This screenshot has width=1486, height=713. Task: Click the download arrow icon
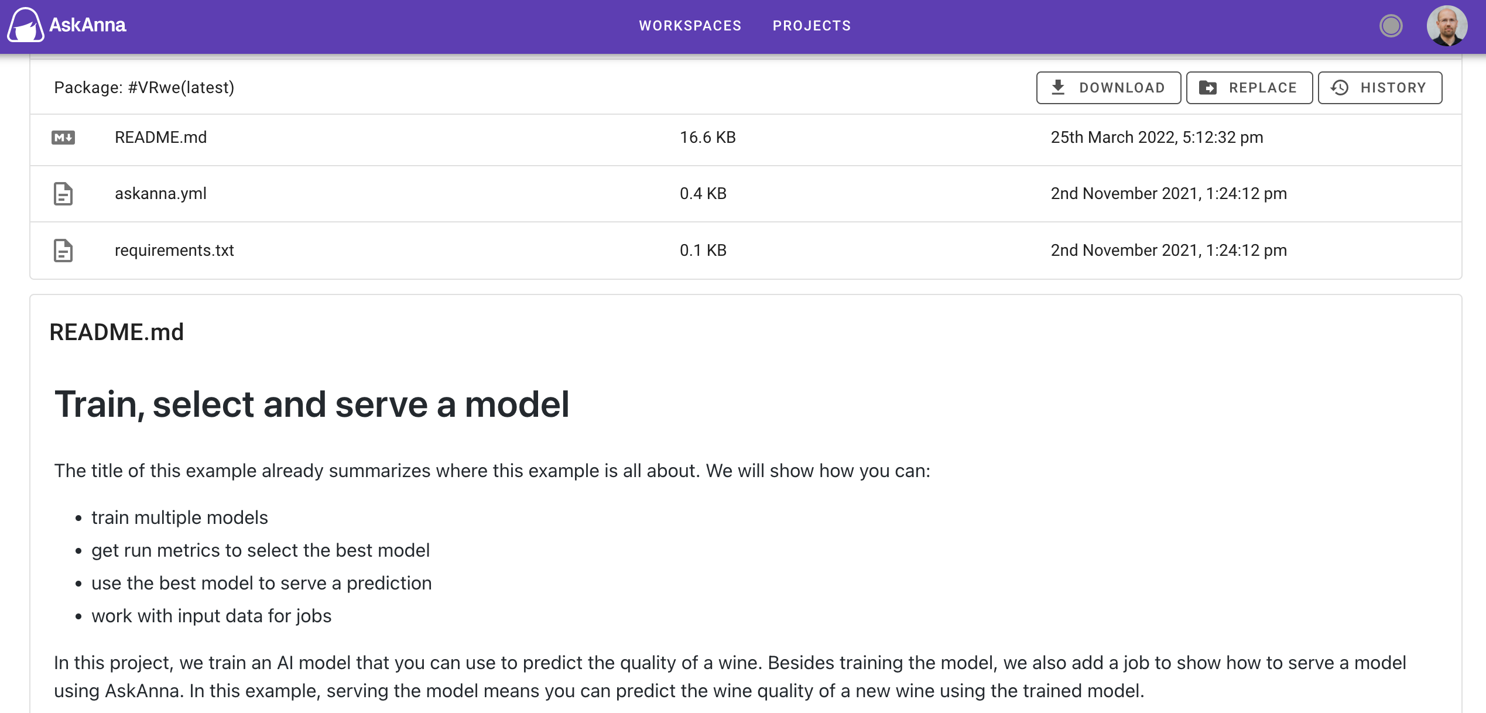1058,88
